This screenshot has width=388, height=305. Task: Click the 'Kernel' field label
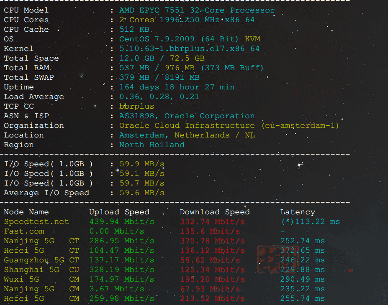click(x=18, y=48)
